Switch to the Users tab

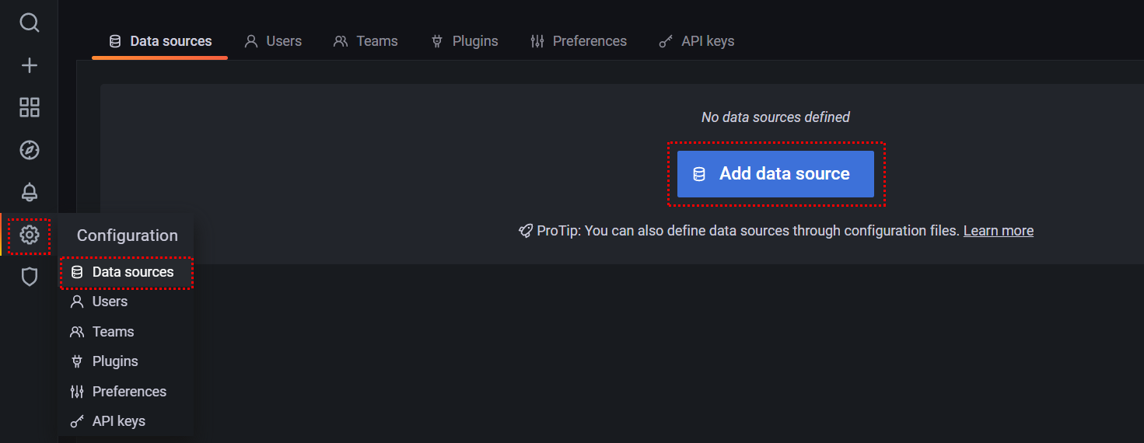273,41
